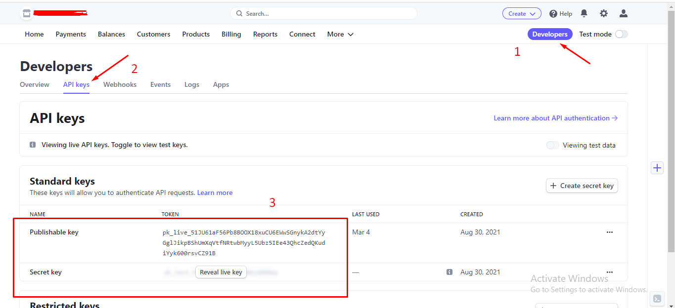Open the three-dot menu for Publishable key

(609, 232)
